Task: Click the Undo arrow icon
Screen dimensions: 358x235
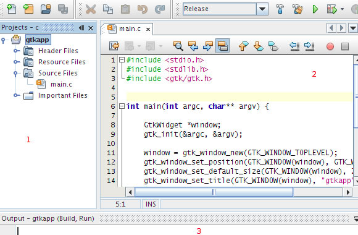Action: [143, 9]
